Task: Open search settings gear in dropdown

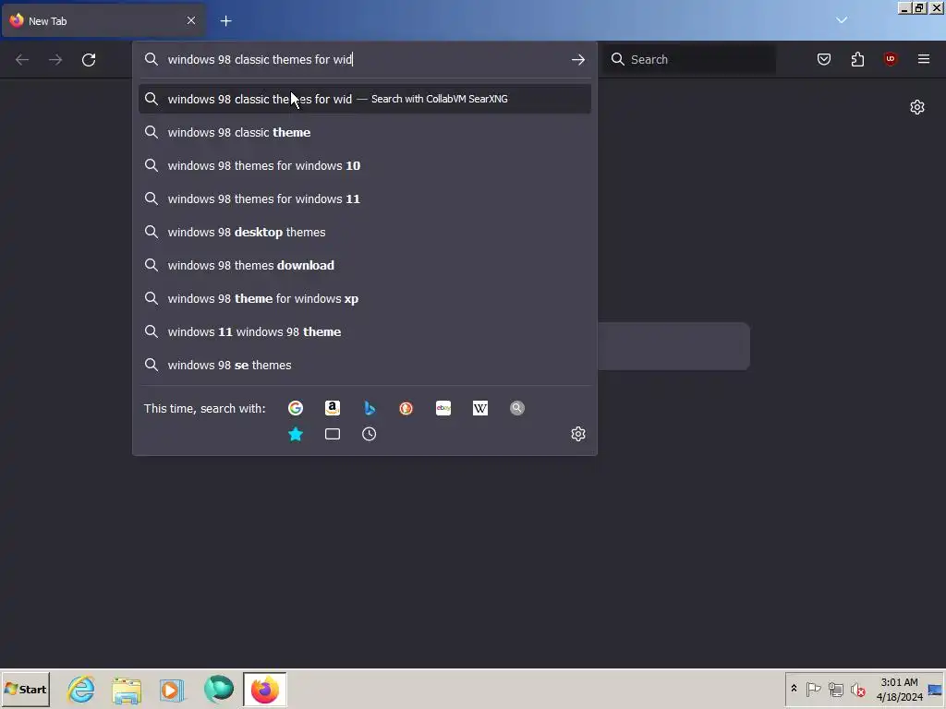Action: (x=578, y=434)
